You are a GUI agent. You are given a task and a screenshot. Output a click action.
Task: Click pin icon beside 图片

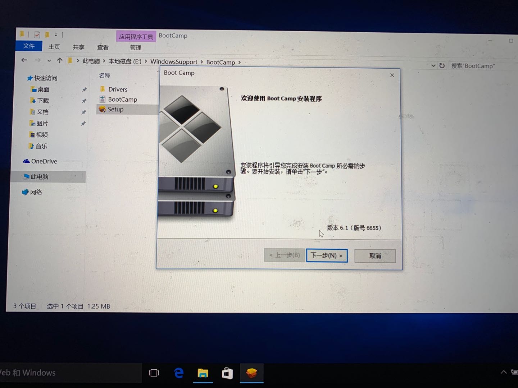pyautogui.click(x=83, y=124)
